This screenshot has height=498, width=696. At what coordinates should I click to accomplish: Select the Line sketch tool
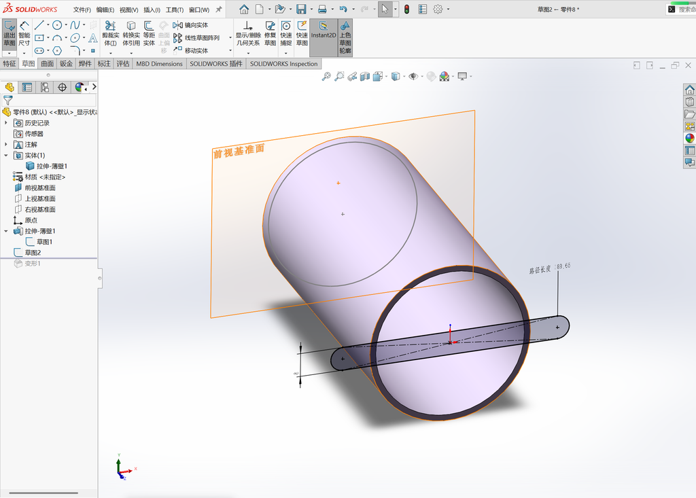39,25
